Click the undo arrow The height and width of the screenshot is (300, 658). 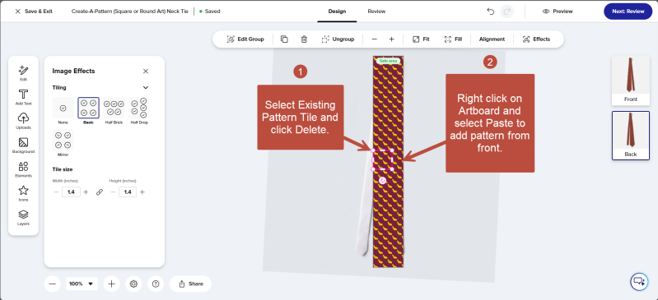pyautogui.click(x=491, y=12)
